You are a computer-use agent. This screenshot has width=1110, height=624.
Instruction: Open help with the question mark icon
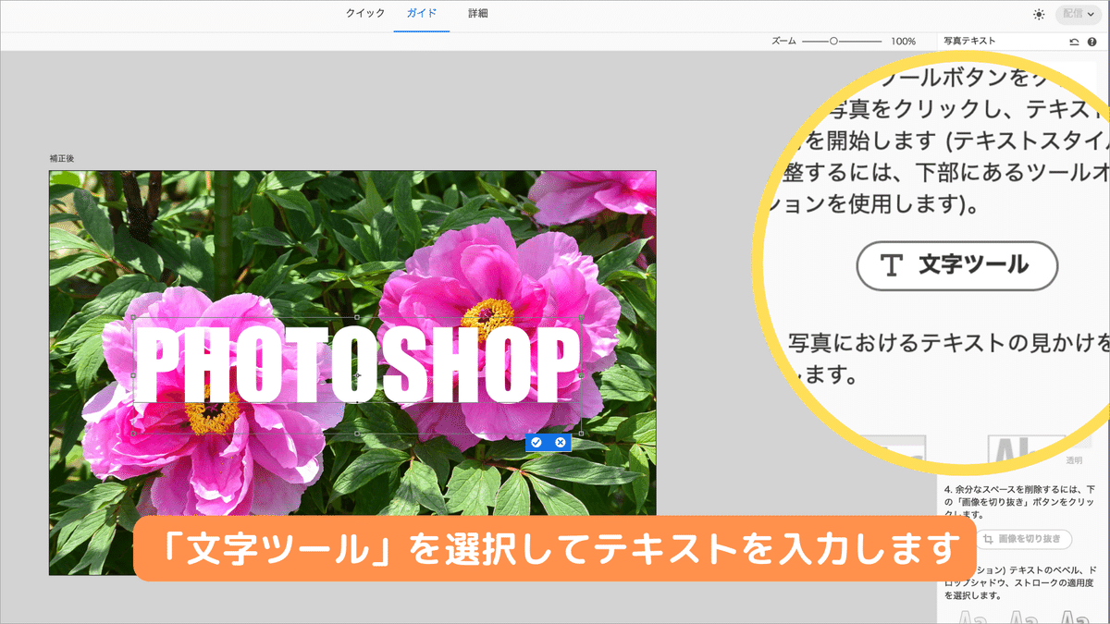pos(1091,42)
